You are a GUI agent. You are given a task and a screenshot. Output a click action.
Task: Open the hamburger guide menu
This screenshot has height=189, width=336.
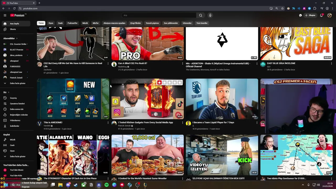click(5, 15)
